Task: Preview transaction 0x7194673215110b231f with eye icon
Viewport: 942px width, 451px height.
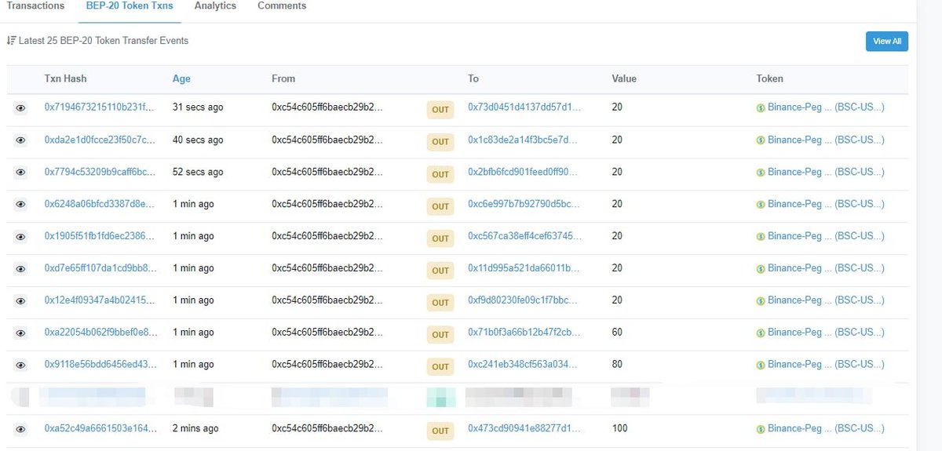Action: [20, 108]
